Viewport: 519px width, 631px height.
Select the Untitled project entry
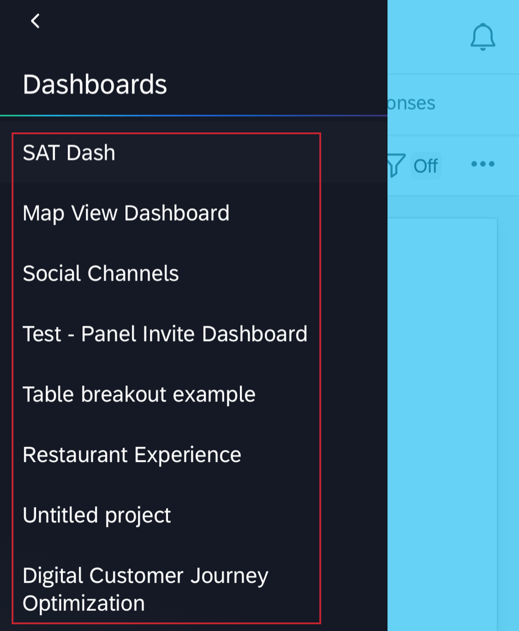click(x=96, y=515)
